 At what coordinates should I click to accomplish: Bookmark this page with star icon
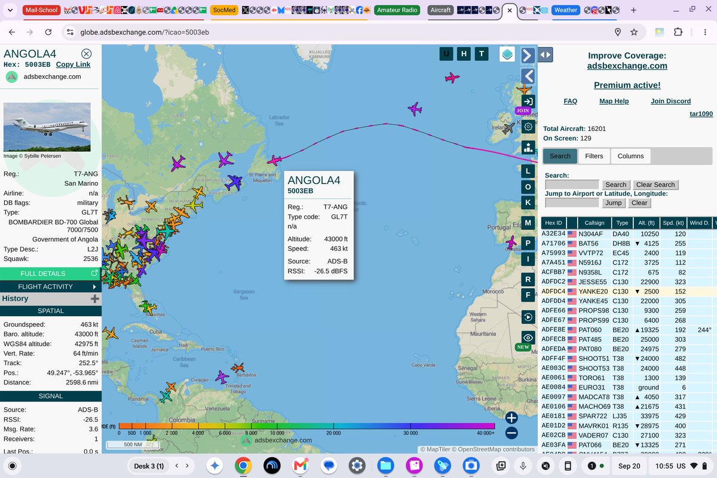[634, 32]
